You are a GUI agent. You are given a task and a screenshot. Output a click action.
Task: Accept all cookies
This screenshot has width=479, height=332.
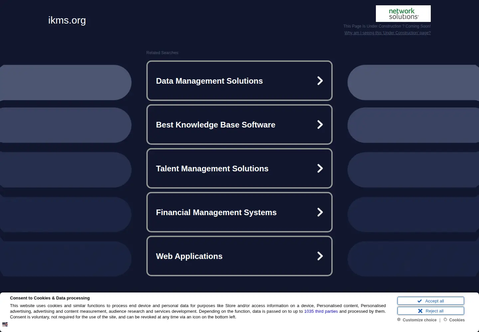tap(431, 301)
